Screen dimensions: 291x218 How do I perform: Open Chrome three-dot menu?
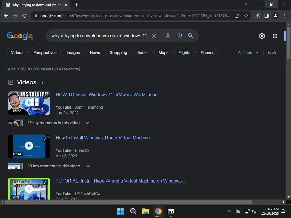coord(285,16)
